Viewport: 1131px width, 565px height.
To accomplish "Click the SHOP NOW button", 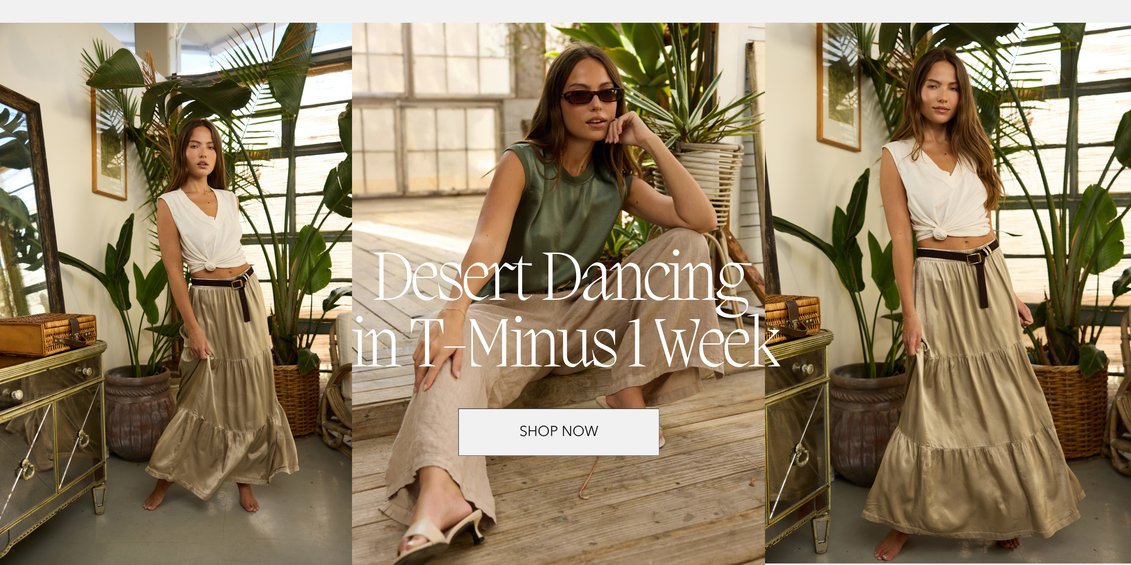I will tap(558, 432).
